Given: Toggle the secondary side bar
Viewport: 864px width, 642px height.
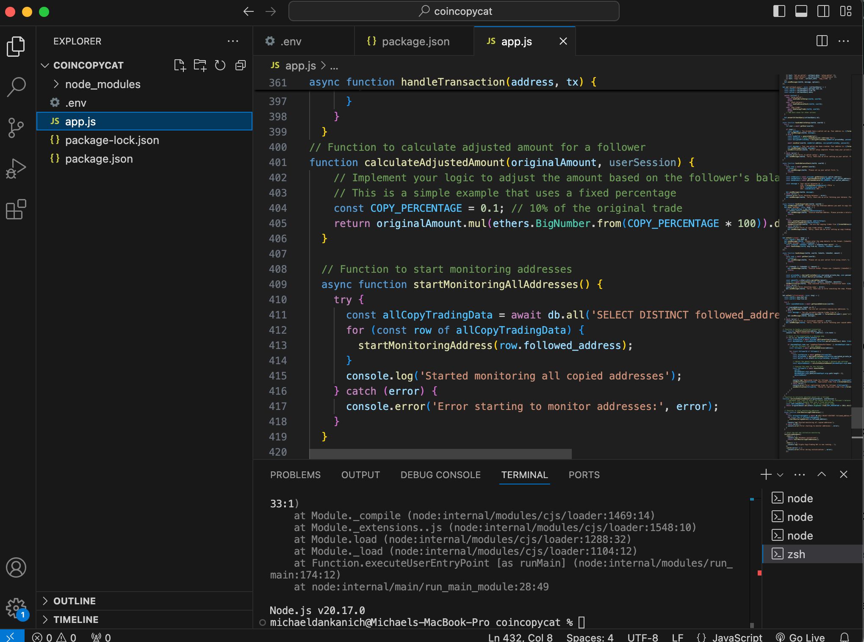Looking at the screenshot, I should pyautogui.click(x=823, y=11).
